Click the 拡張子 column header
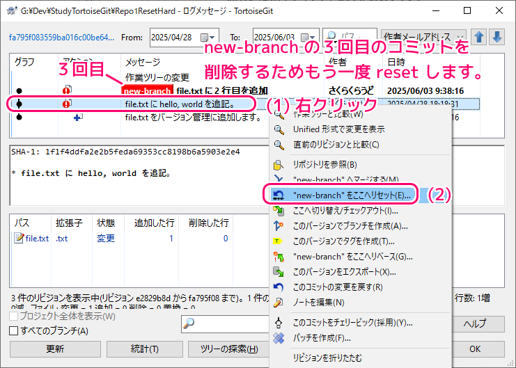516x368 pixels. pos(72,223)
